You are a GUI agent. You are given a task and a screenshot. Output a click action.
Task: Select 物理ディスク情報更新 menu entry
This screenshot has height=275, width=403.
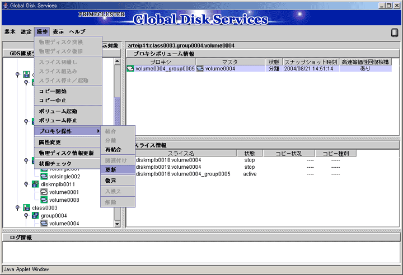(x=68, y=153)
